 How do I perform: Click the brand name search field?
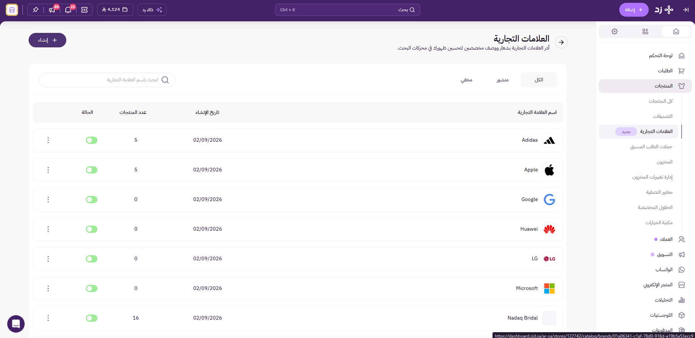click(x=107, y=80)
